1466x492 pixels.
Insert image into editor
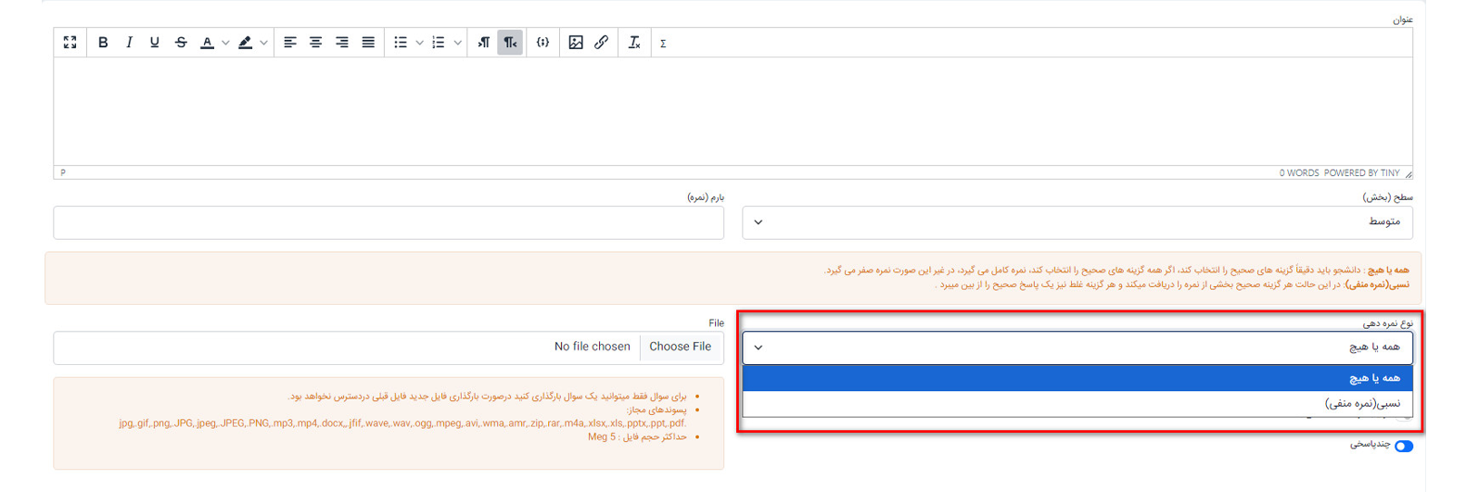pyautogui.click(x=576, y=43)
